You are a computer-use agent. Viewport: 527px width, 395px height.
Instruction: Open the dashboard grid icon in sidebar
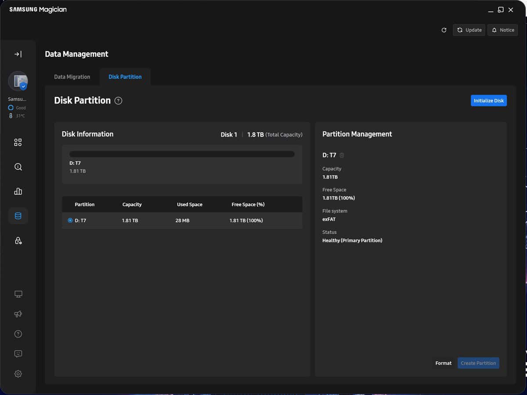pyautogui.click(x=18, y=142)
